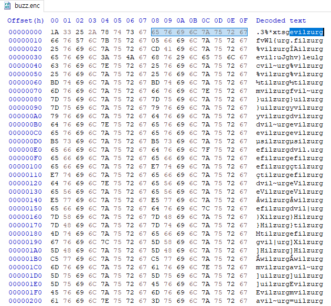Screen dimensions: 331x306
Task: Click column header 08
Action: click(155, 20)
